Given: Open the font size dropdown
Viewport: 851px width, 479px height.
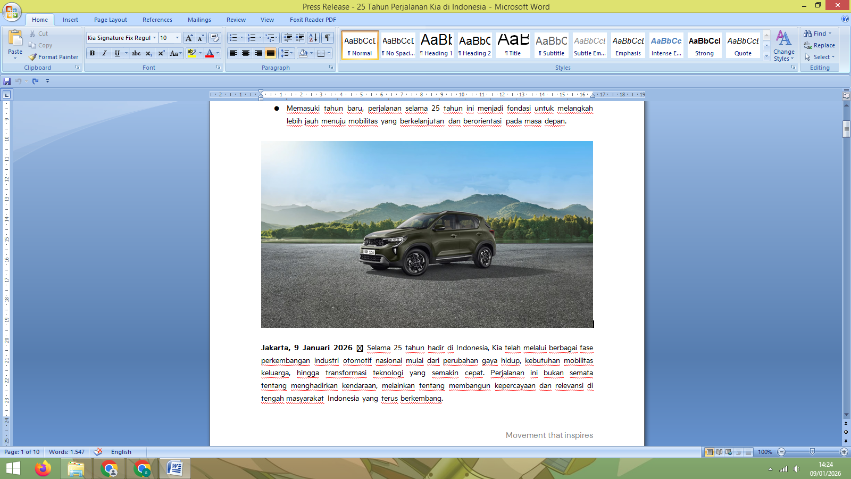Looking at the screenshot, I should click(178, 38).
